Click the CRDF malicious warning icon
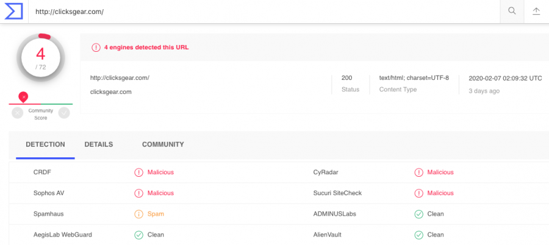 (138, 172)
